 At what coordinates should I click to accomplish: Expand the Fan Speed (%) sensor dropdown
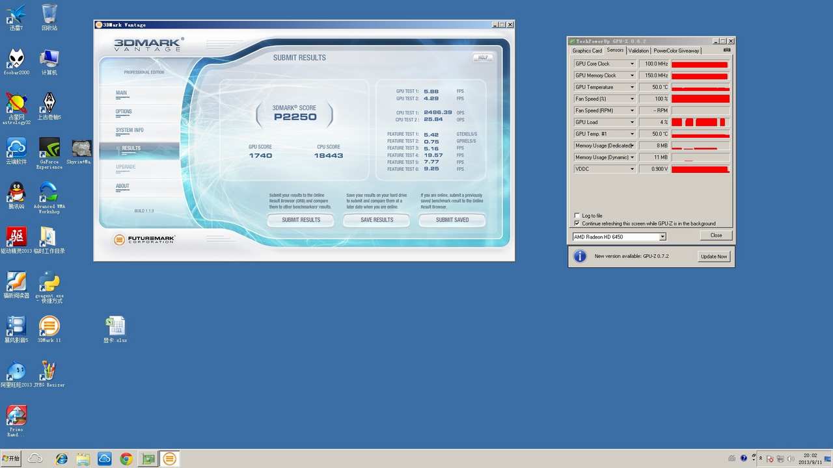click(x=632, y=99)
